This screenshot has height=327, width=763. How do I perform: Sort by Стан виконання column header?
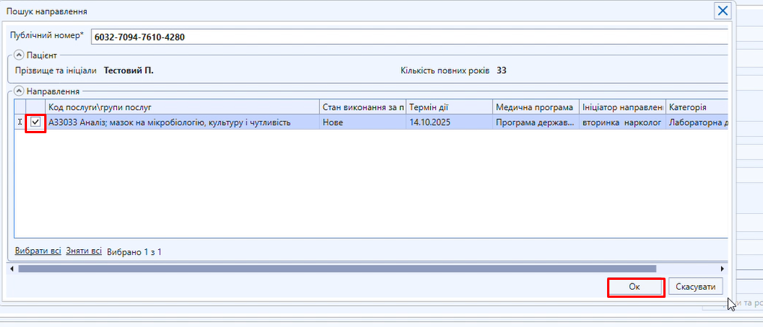pyautogui.click(x=363, y=107)
